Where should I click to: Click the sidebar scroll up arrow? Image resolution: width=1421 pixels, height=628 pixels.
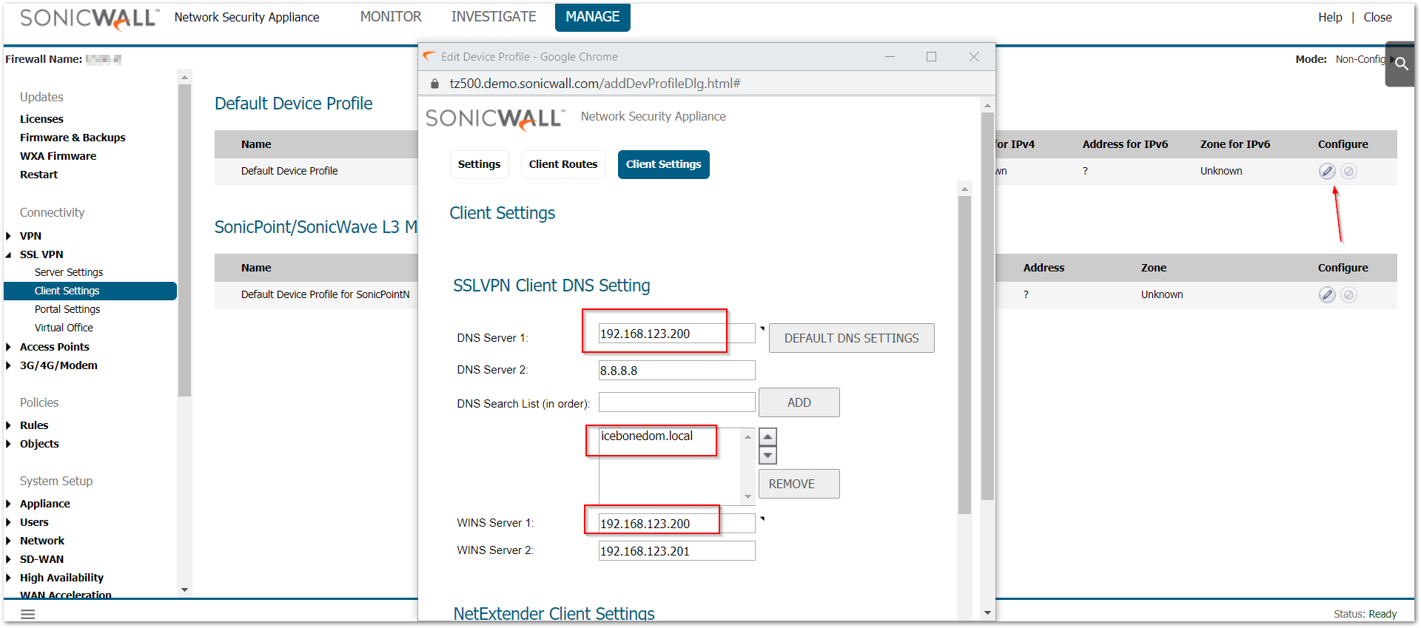pyautogui.click(x=185, y=76)
